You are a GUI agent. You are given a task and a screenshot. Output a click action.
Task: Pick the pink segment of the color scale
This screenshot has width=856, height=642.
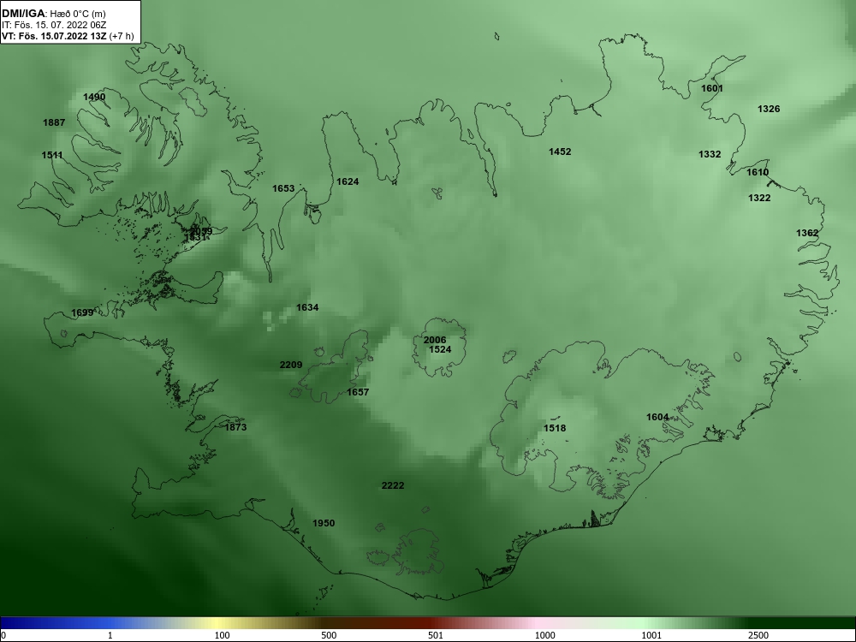tap(538, 623)
